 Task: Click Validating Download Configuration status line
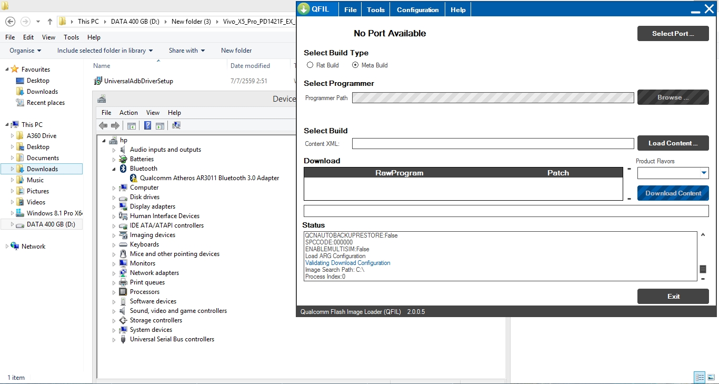coord(348,263)
